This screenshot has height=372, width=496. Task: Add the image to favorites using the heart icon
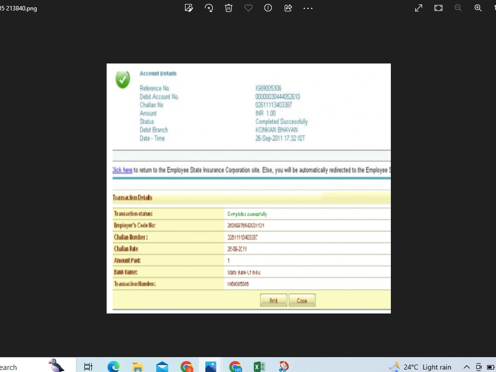248,8
